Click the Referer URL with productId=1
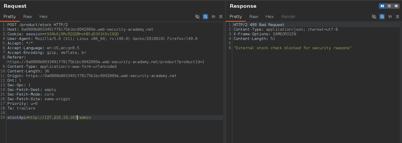 point(106,62)
